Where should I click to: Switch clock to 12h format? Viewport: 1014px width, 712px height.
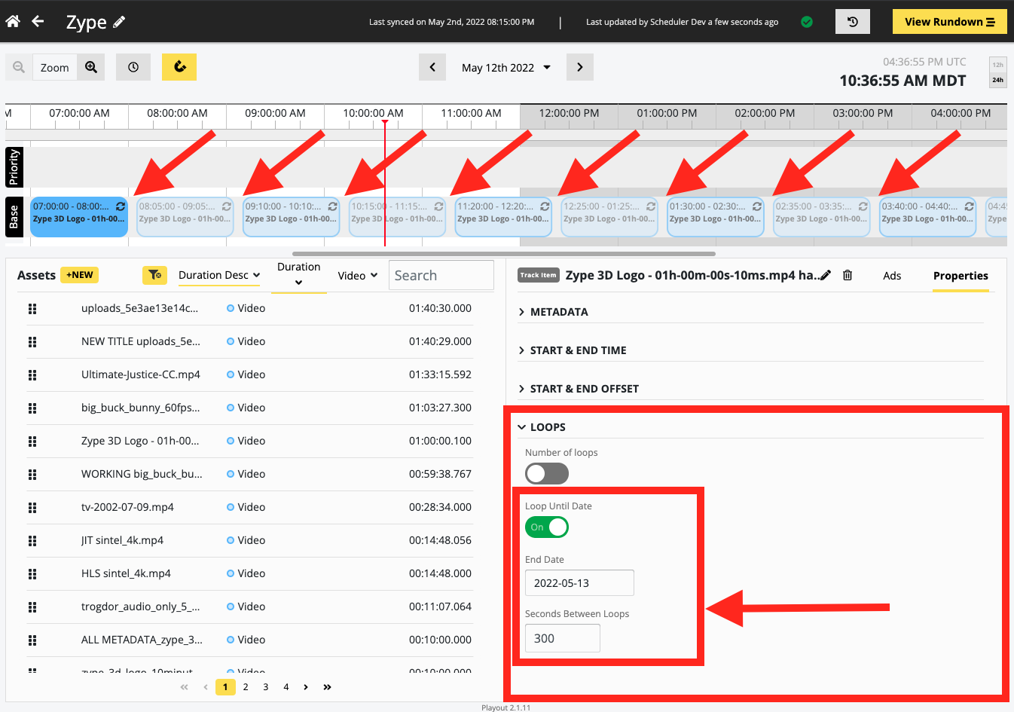point(997,65)
